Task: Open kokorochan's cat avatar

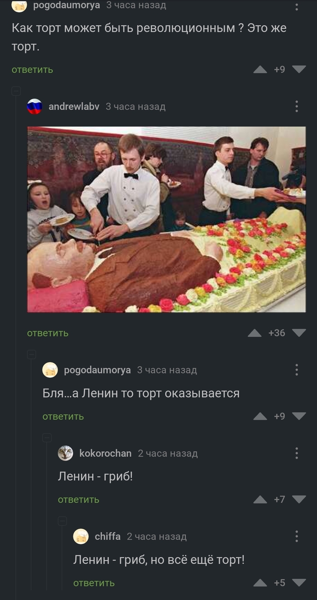Action: (x=65, y=453)
